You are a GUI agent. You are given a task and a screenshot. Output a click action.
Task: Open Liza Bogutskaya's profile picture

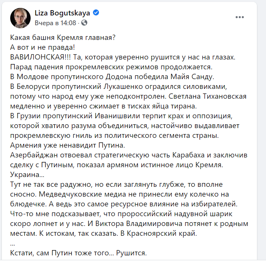pyautogui.click(x=20, y=18)
